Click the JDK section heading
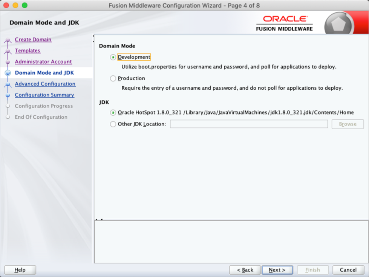 pyautogui.click(x=104, y=103)
